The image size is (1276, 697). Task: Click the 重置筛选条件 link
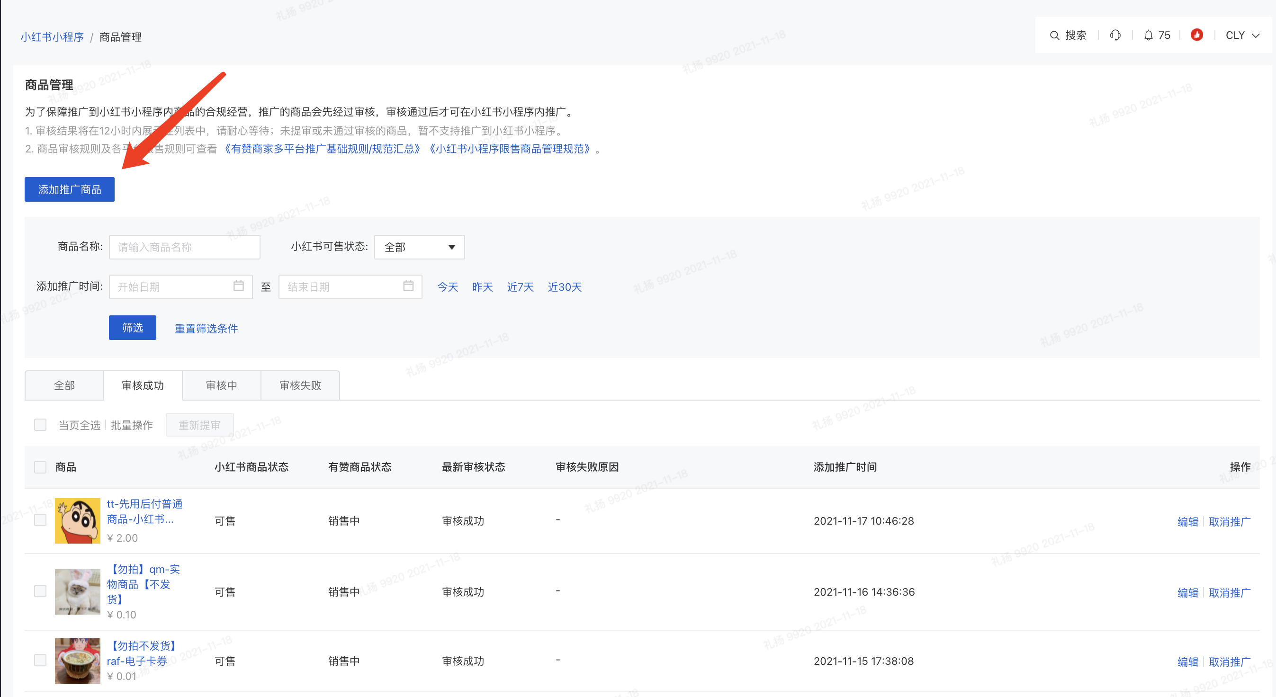(x=206, y=328)
